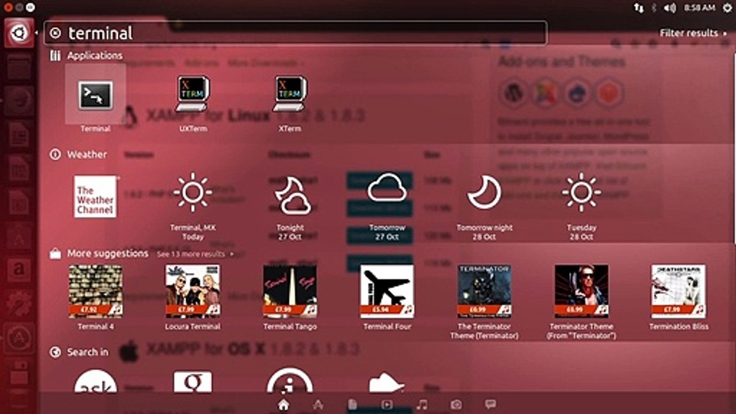Screen dimensions: 736x414
Task: Open the clock showing 8:58 AM
Action: point(700,7)
